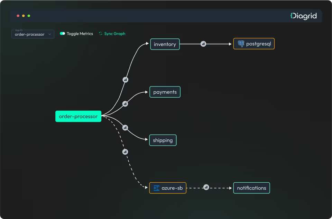The image size is (332, 219).
Task: Click metrics chart icon on the inventory edge
Action: click(x=125, y=80)
